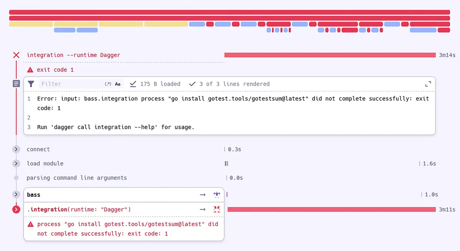This screenshot has width=460, height=251.
Task: Type in the log Filter field
Action: pyautogui.click(x=71, y=84)
